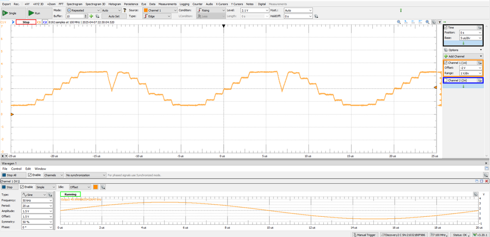This screenshot has width=490, height=237.
Task: Open the Export menu item
Action: (x=6, y=4)
